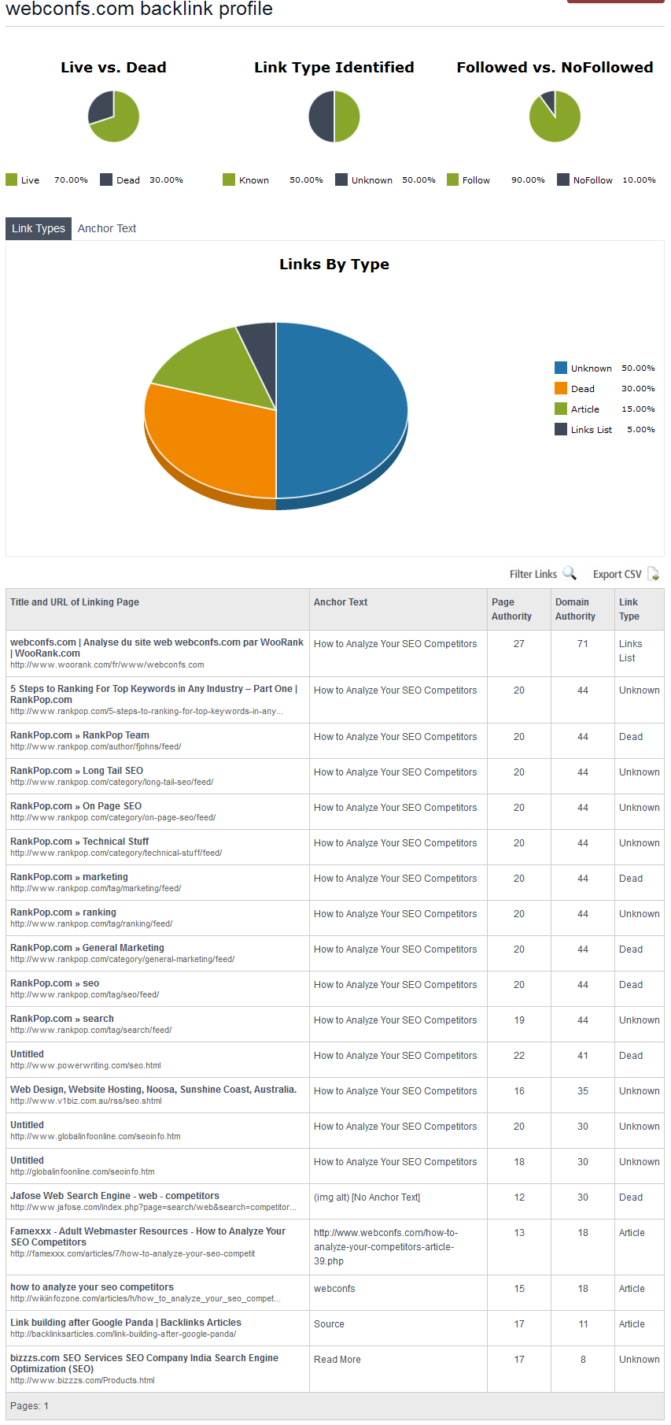Click the Page Authority value 27
The image size is (671, 1425).
click(x=519, y=644)
